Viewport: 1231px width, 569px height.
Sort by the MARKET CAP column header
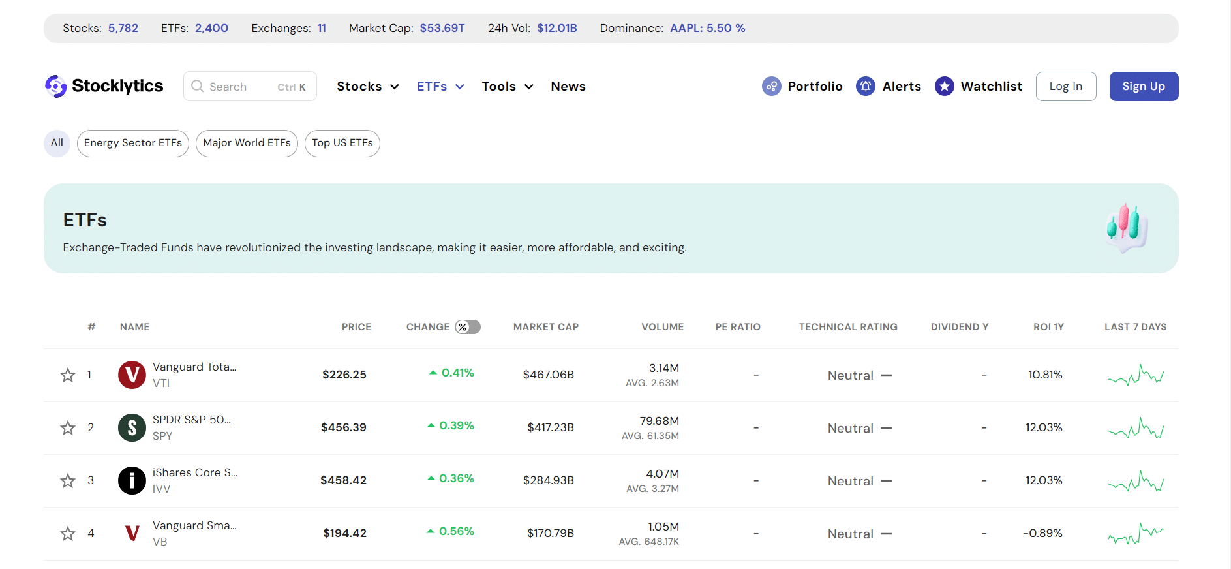coord(546,327)
